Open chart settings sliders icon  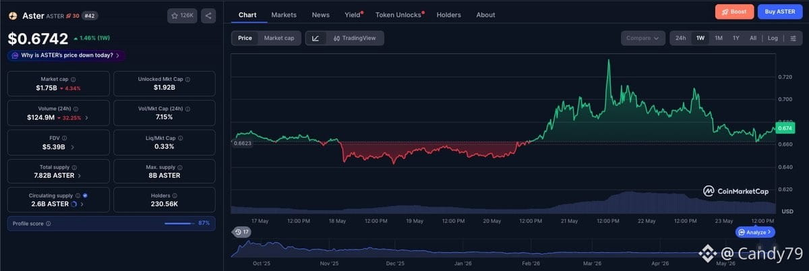[793, 38]
